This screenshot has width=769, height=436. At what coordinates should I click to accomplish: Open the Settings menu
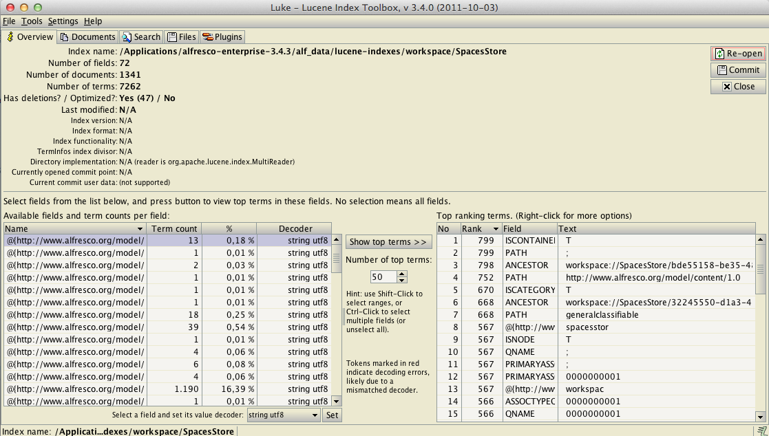[63, 21]
